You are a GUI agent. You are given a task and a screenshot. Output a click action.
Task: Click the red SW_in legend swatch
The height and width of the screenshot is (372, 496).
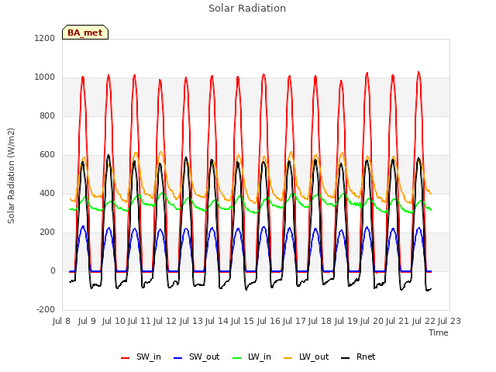126,358
